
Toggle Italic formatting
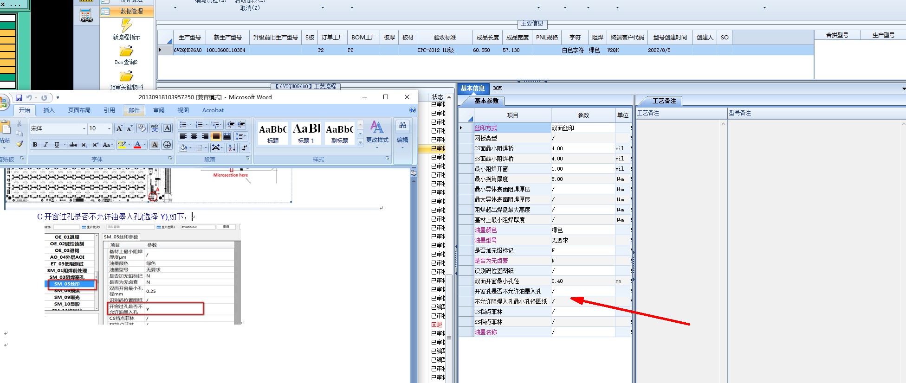[x=45, y=145]
